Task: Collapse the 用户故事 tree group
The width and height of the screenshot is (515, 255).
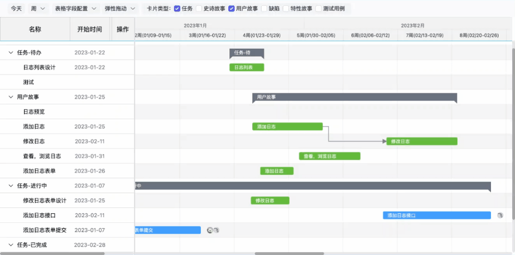Action: pos(10,97)
